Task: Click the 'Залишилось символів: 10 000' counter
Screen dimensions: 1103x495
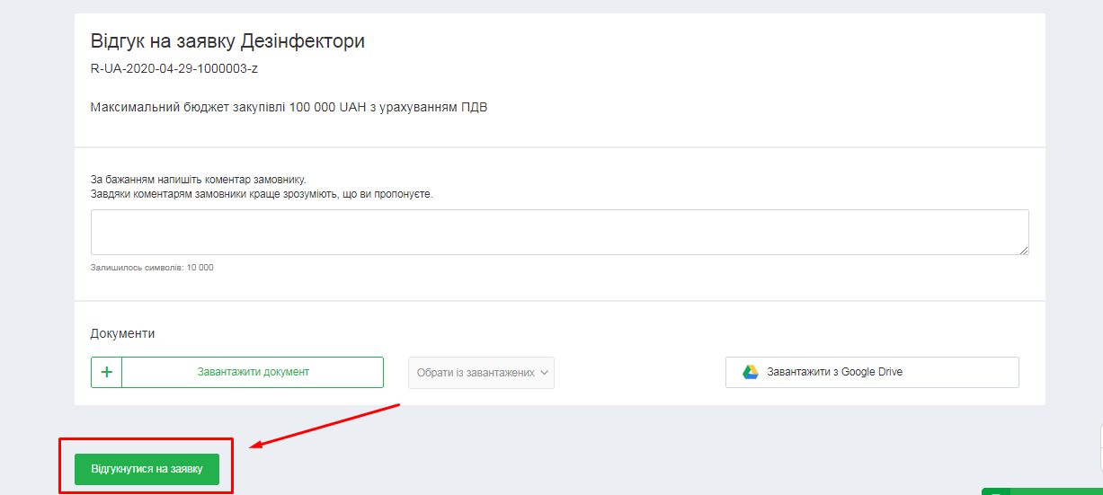Action: [x=152, y=268]
